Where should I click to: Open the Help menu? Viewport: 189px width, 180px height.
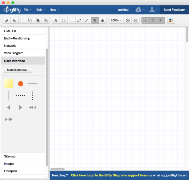click(54, 10)
